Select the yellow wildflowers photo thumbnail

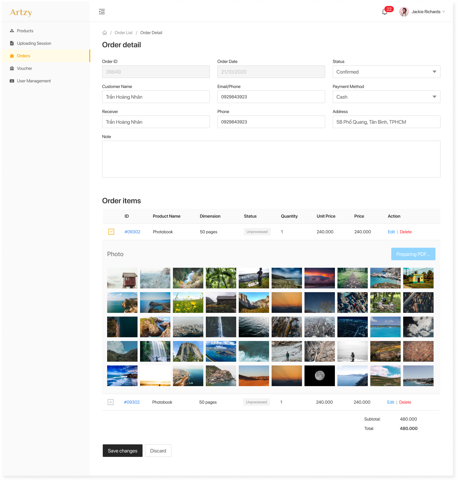[188, 303]
